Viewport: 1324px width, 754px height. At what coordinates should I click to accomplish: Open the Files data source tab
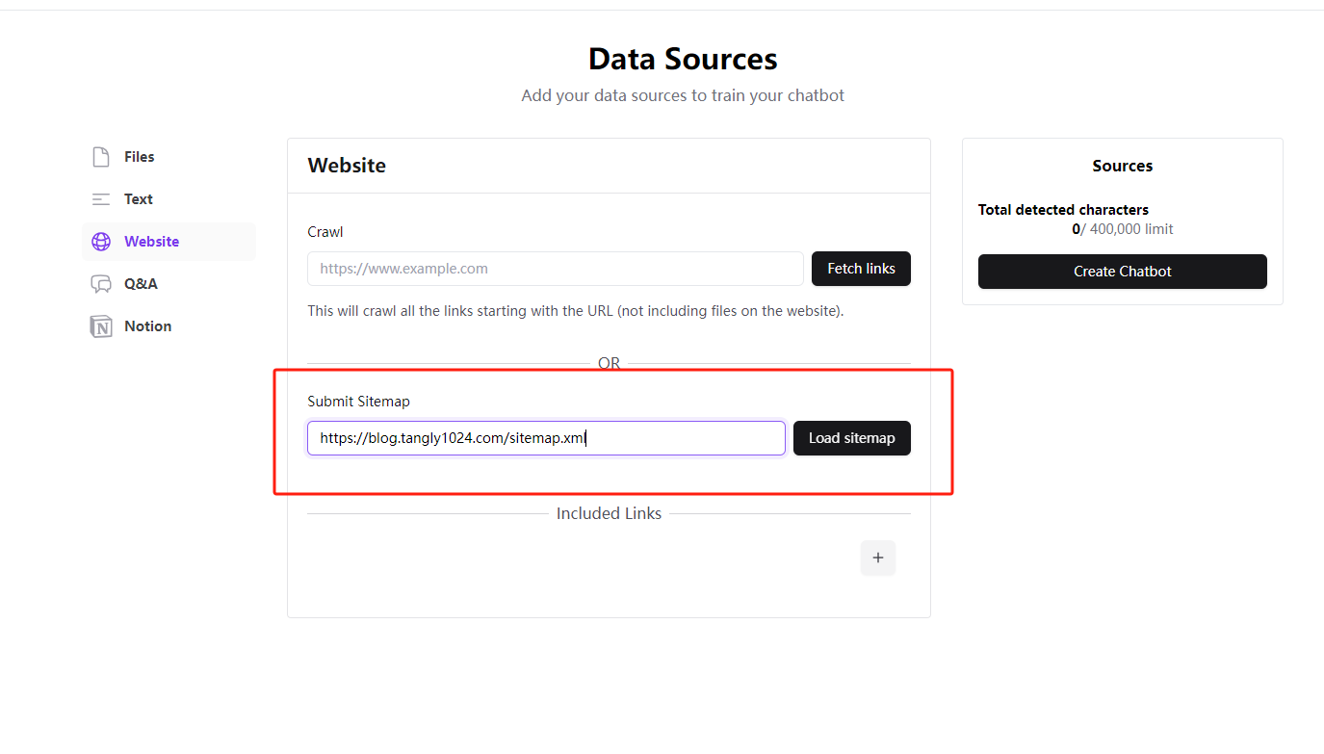169,157
